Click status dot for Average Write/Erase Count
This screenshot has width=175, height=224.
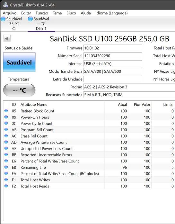coord(6,142)
